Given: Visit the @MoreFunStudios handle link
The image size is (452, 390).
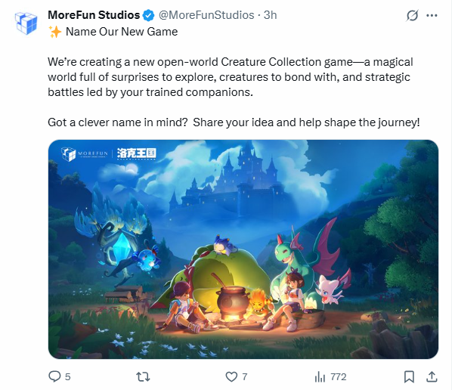Looking at the screenshot, I should (x=206, y=15).
